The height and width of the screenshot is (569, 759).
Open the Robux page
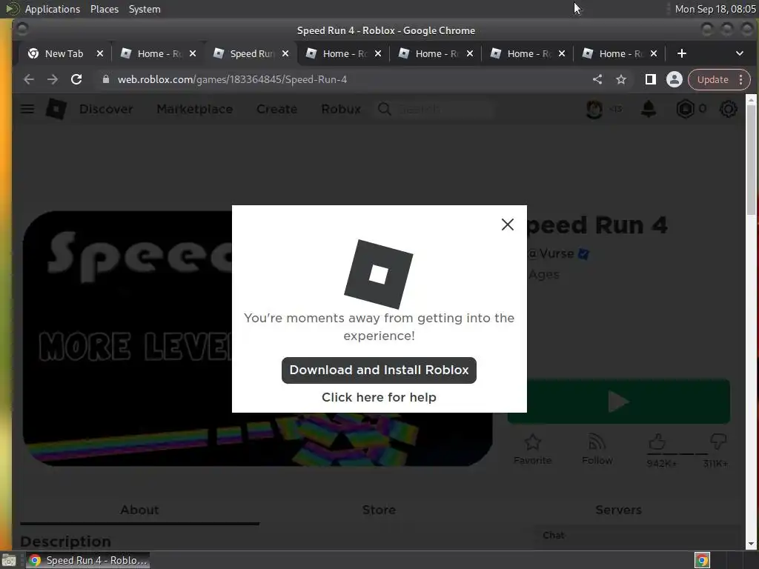point(341,109)
